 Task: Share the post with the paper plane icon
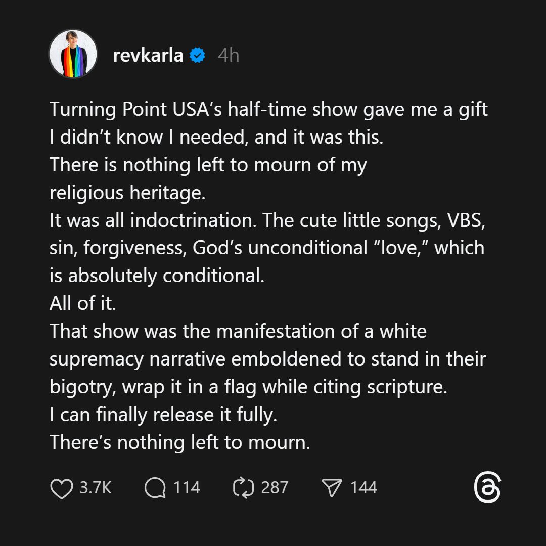click(332, 488)
